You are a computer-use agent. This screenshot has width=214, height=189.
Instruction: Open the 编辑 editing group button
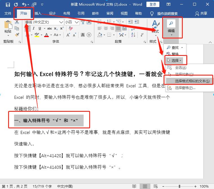click(171, 28)
